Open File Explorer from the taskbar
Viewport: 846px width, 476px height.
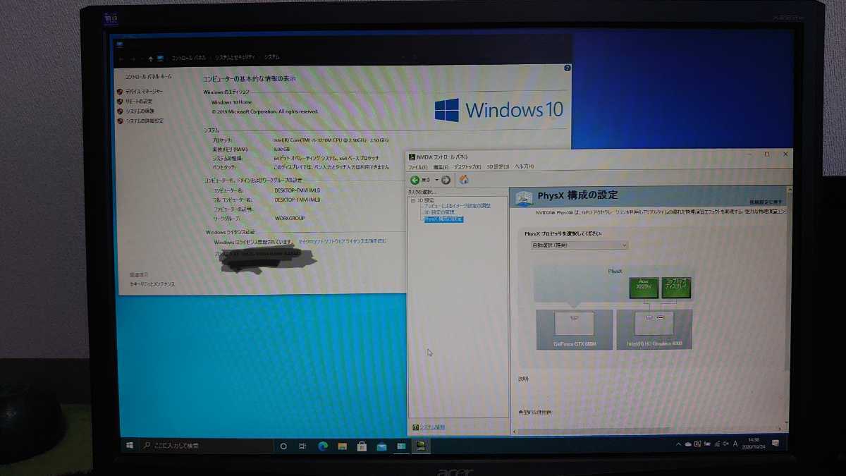click(343, 446)
